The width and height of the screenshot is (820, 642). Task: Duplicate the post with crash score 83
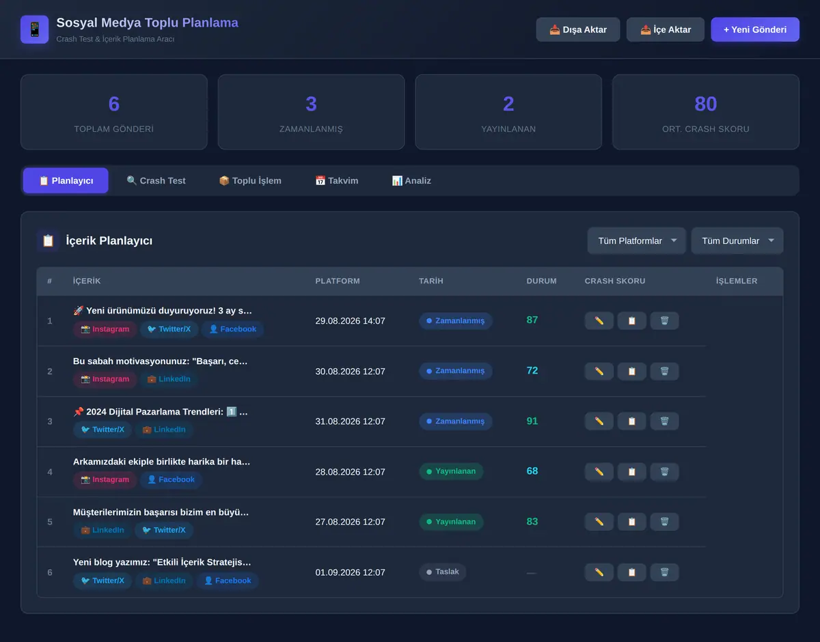[632, 522]
